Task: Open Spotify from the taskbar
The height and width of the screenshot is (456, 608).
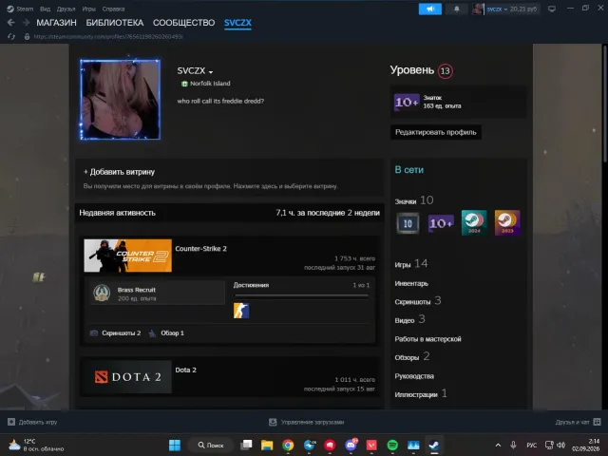Action: pyautogui.click(x=392, y=445)
